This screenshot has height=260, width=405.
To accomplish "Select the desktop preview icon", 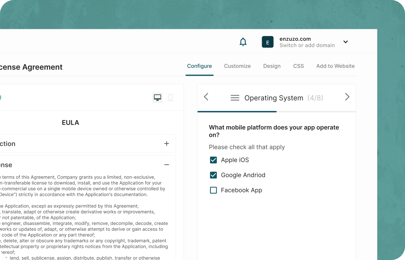I will pos(157,97).
